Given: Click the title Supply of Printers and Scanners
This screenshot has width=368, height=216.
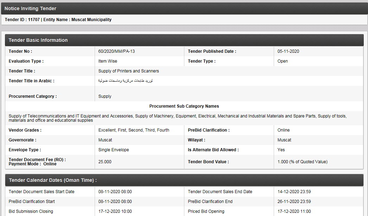Looking at the screenshot, I should pyautogui.click(x=128, y=71).
